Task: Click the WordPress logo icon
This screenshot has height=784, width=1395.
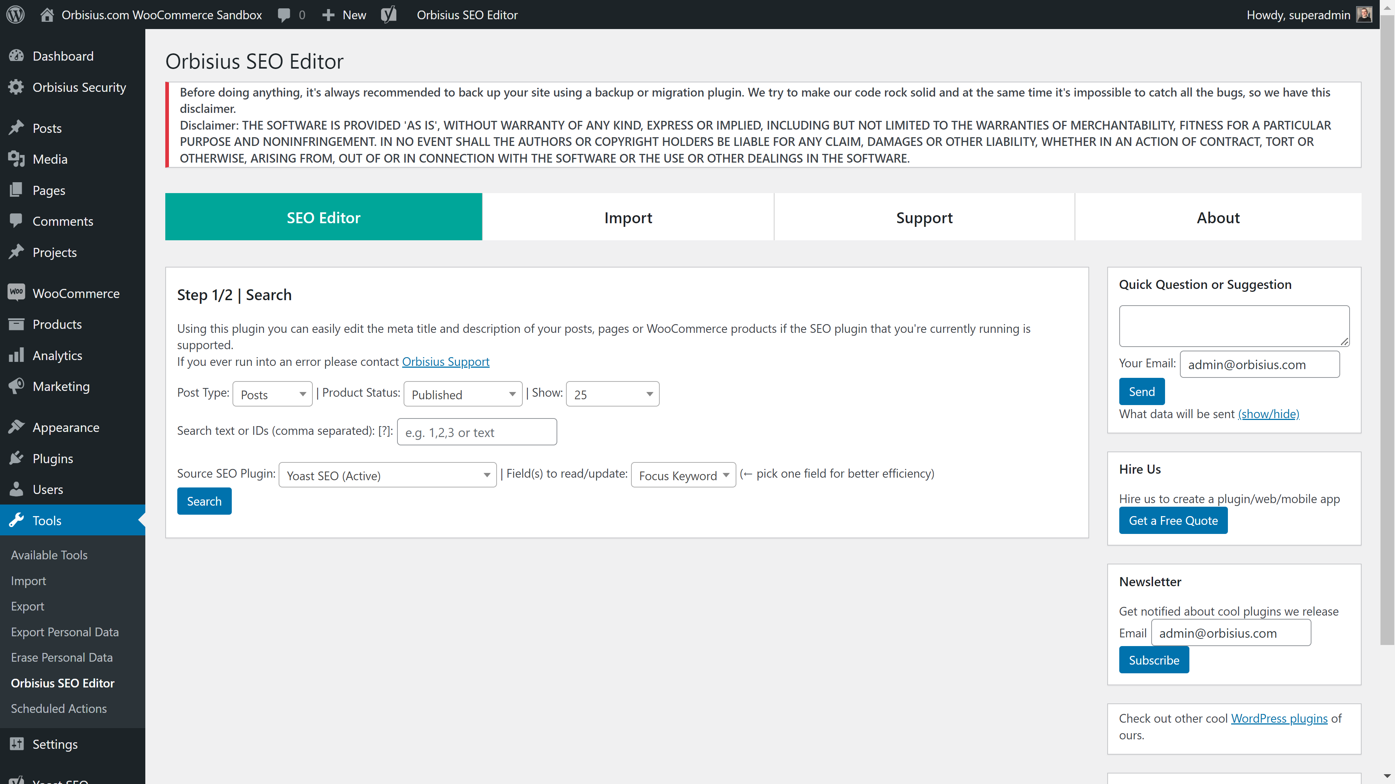Action: coord(16,15)
